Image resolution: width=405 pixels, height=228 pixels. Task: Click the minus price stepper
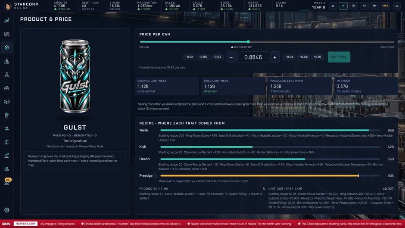click(x=231, y=57)
